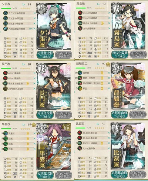Select the Junyou Kai ship card portrait

[54, 146]
